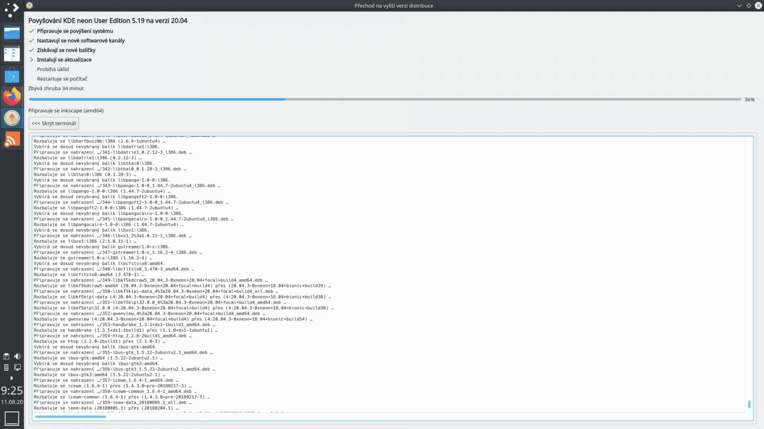Click the upgrade progress bar at 36%
This screenshot has height=429, width=764.
click(286, 99)
